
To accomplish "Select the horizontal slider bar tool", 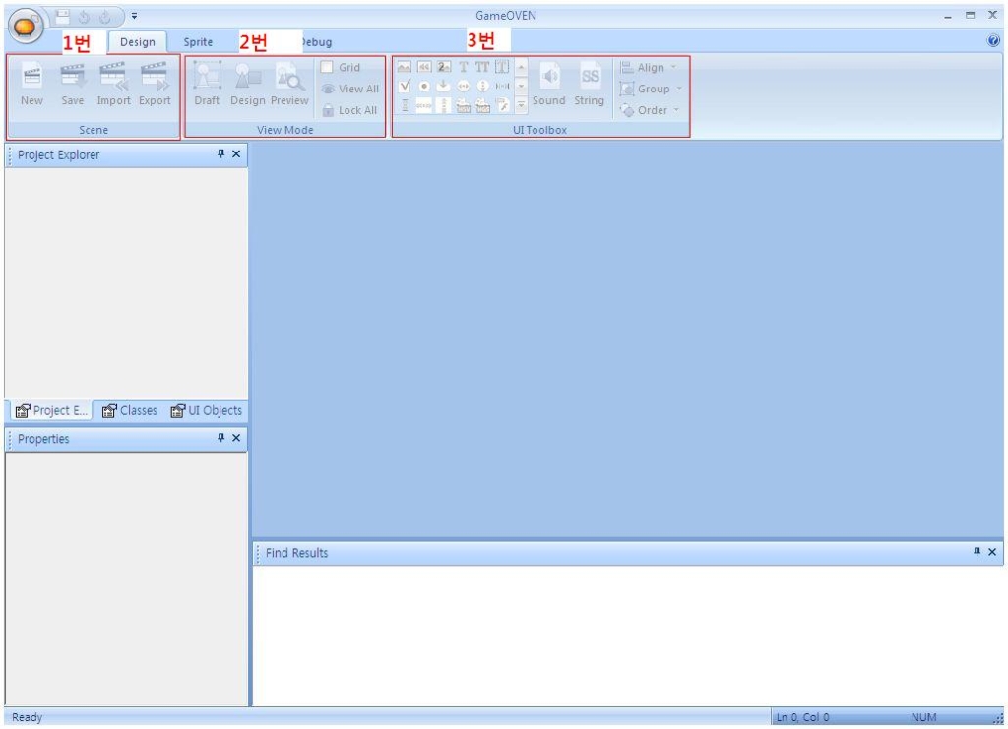I will tap(502, 86).
